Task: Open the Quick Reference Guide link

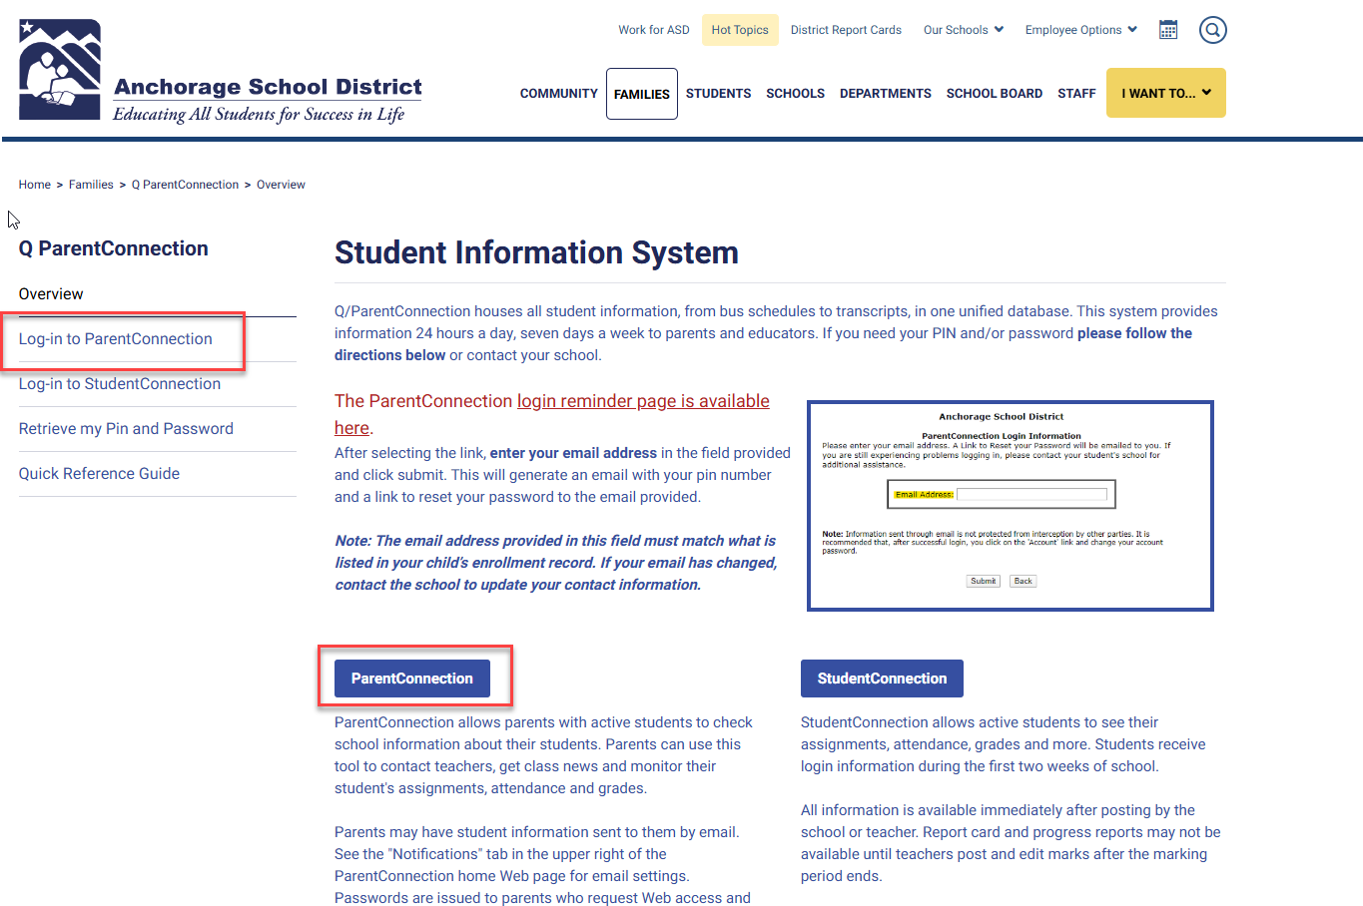Action: click(x=99, y=474)
